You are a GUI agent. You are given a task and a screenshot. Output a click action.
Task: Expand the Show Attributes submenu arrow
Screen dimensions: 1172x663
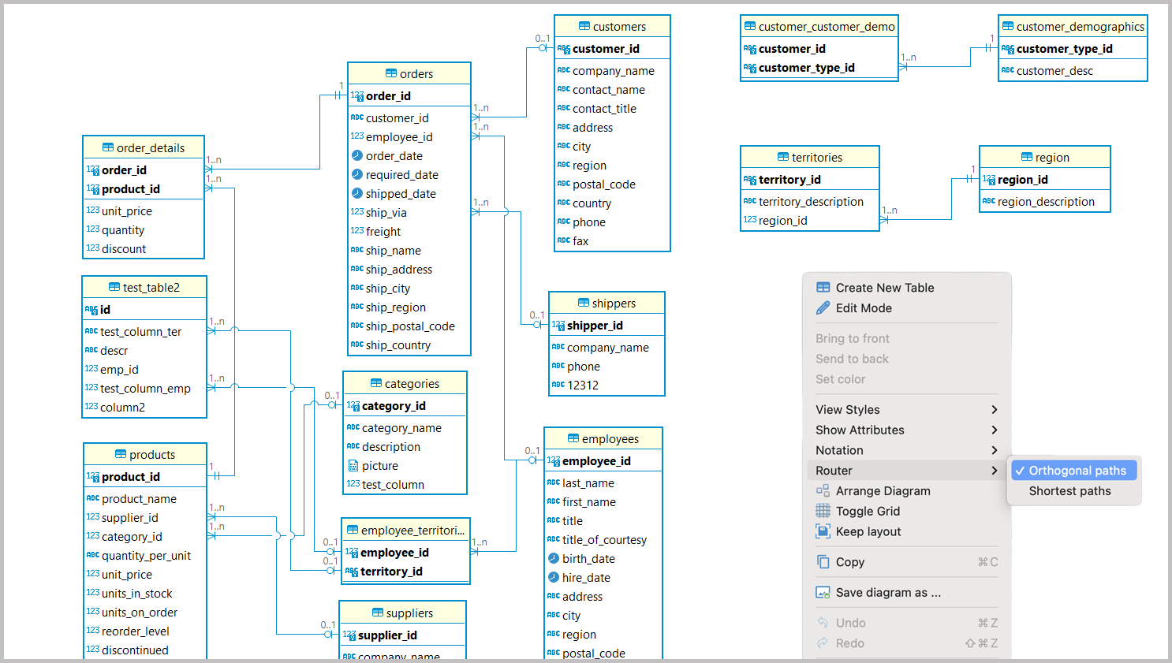[994, 430]
